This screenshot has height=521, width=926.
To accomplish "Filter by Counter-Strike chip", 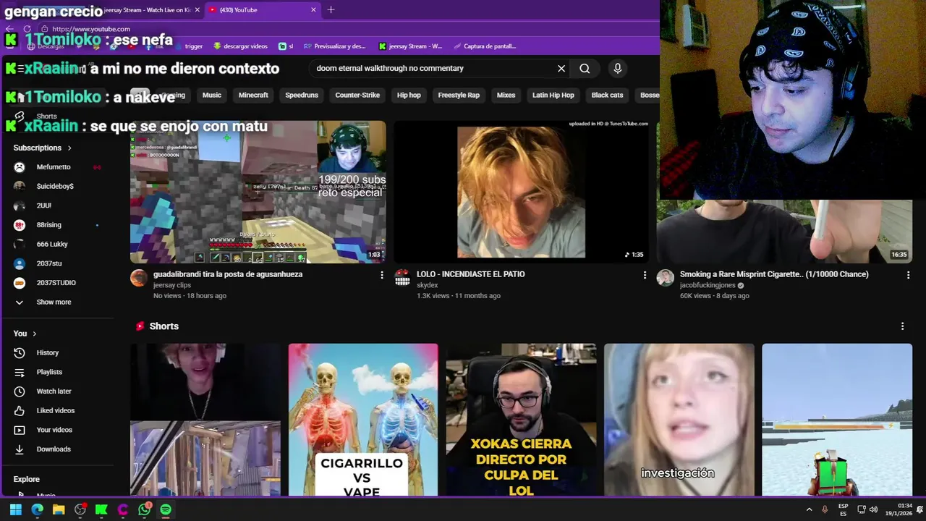I will 357,95.
